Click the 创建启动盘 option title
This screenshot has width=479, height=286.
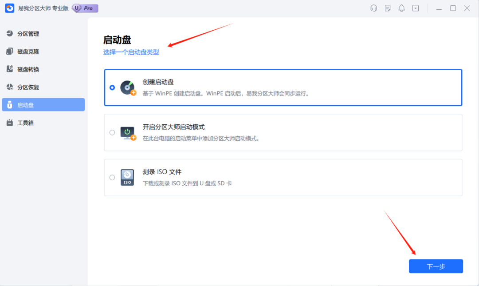(x=158, y=82)
